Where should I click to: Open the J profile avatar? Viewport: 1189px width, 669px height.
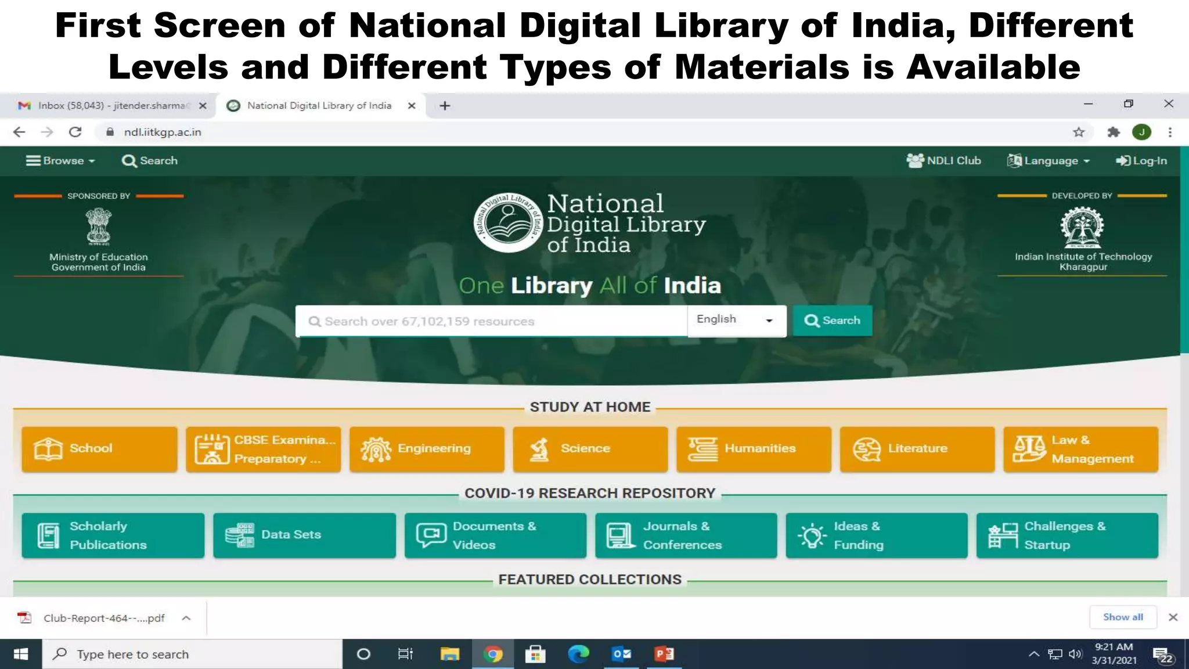[1142, 132]
